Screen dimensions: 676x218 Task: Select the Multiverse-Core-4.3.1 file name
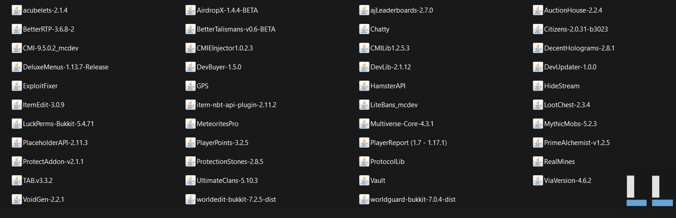402,124
